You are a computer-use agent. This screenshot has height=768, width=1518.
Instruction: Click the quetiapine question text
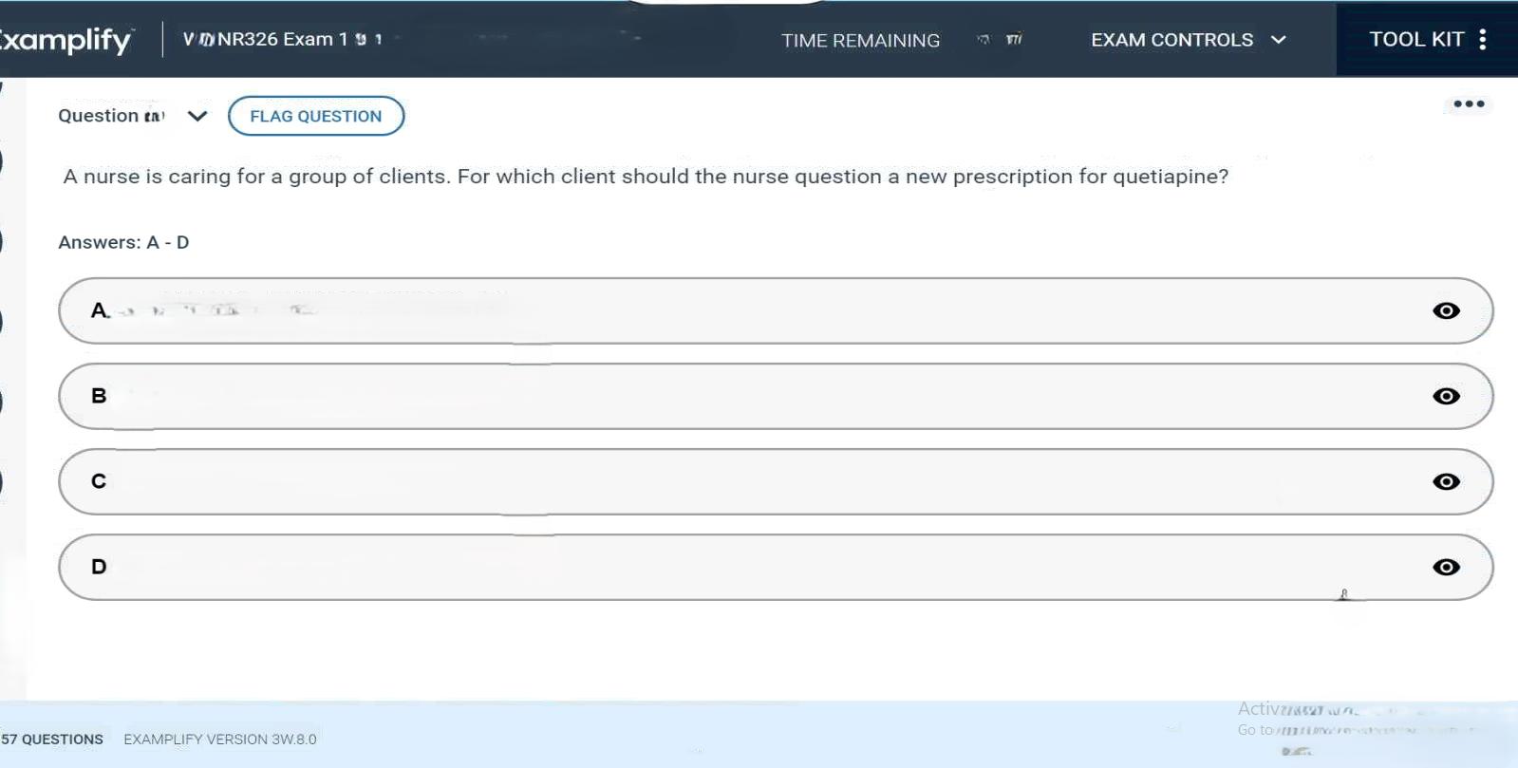(646, 177)
